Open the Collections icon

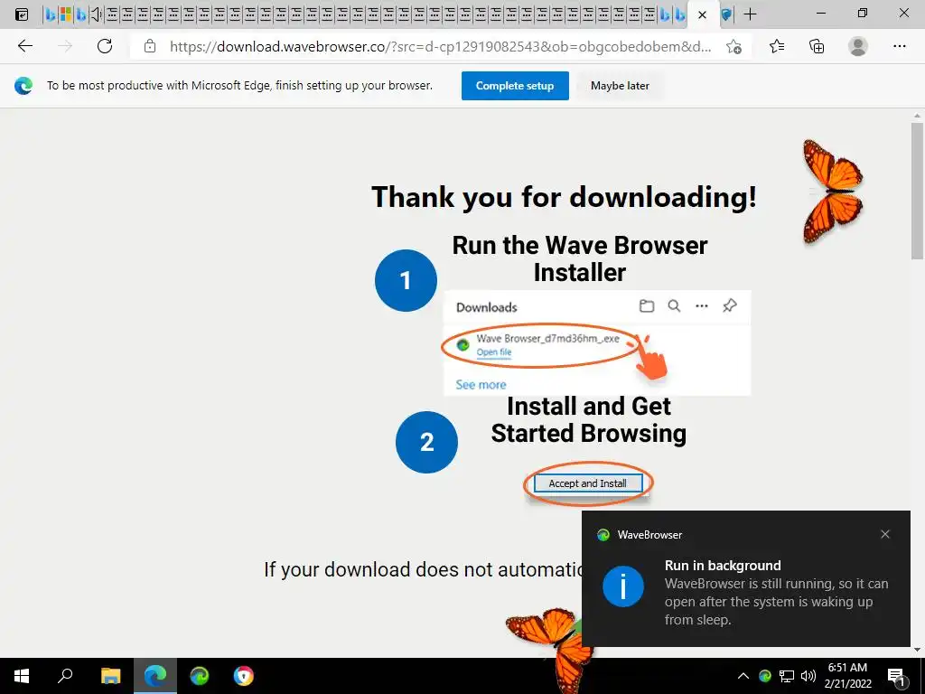pyautogui.click(x=817, y=46)
